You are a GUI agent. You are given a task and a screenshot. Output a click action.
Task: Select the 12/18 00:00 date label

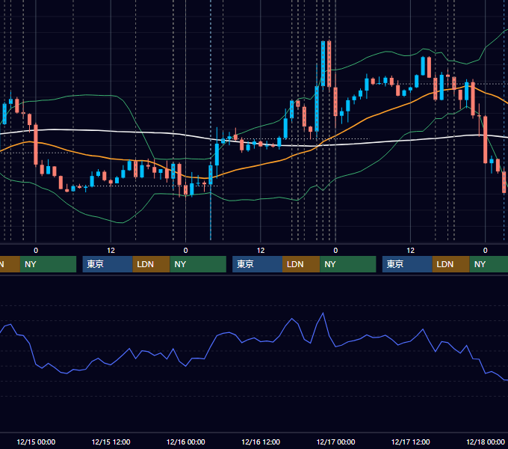click(x=486, y=442)
